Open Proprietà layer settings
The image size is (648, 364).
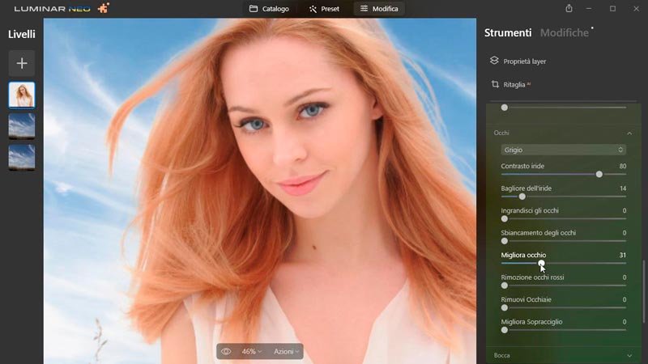(x=524, y=61)
